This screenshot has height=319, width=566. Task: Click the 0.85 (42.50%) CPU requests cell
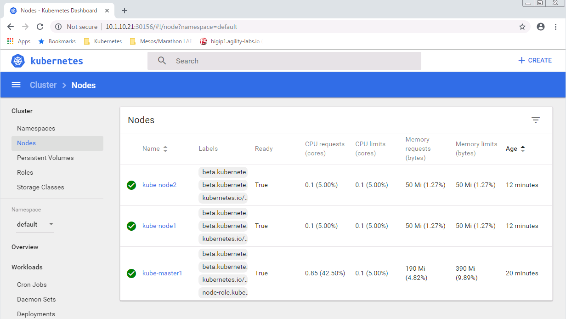pyautogui.click(x=325, y=273)
